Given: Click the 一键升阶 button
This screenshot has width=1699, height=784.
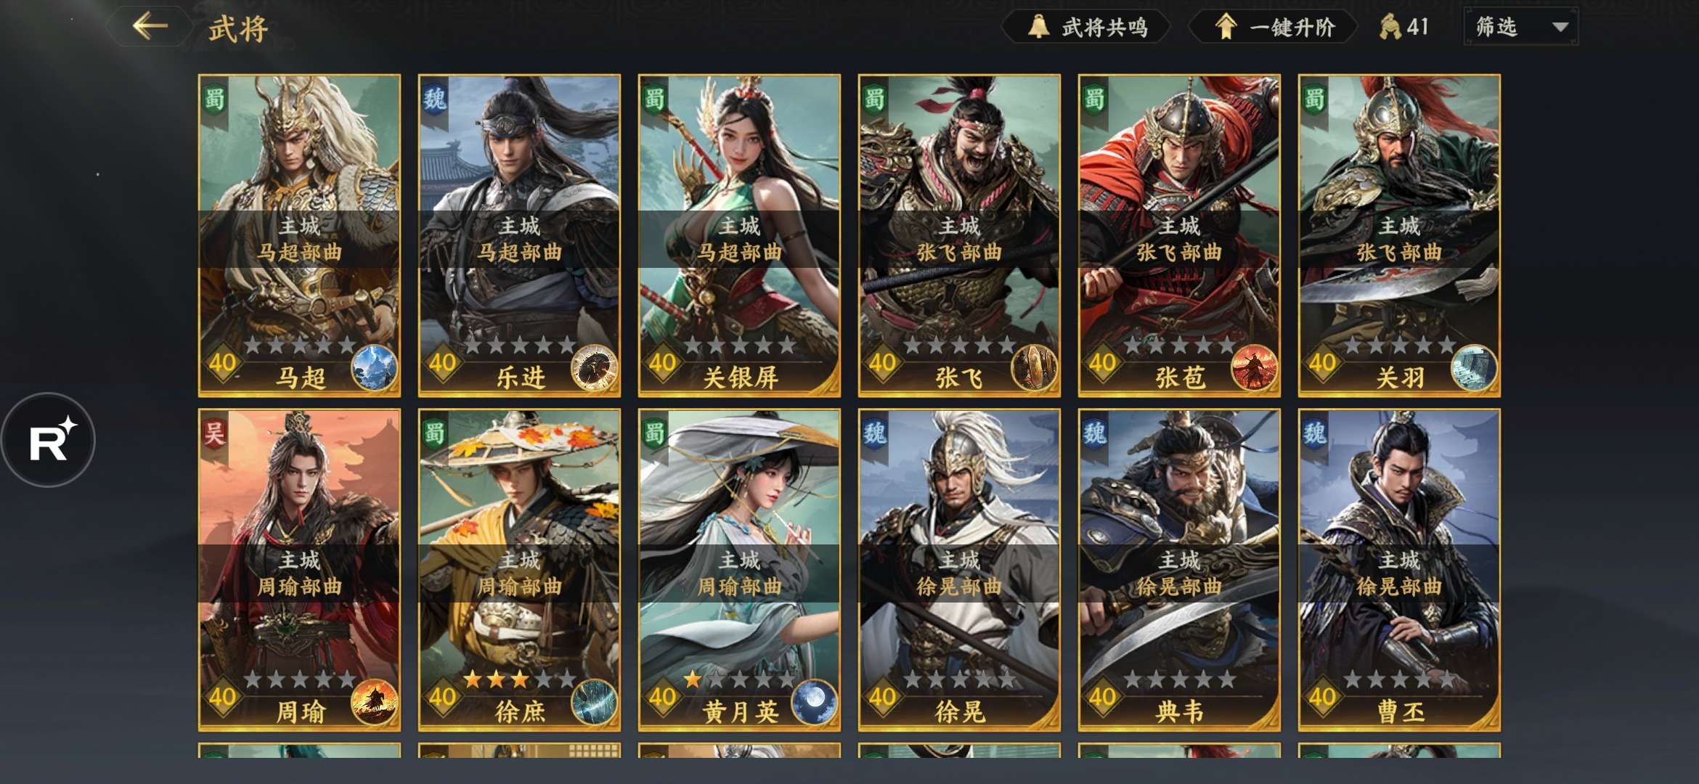Looking at the screenshot, I should [1274, 27].
